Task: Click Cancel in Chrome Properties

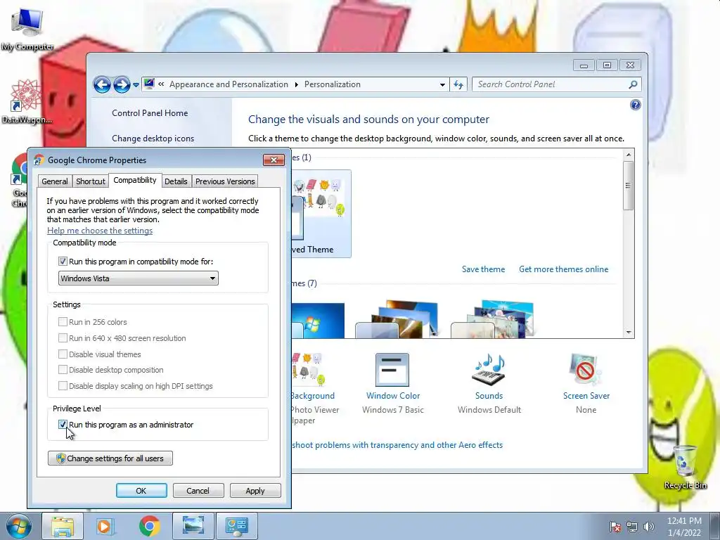Action: click(x=198, y=490)
